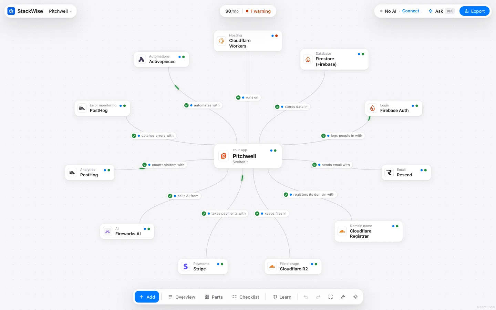This screenshot has height=310, width=496.
Task: Click the Firebase Auth login icon
Action: [x=372, y=108]
